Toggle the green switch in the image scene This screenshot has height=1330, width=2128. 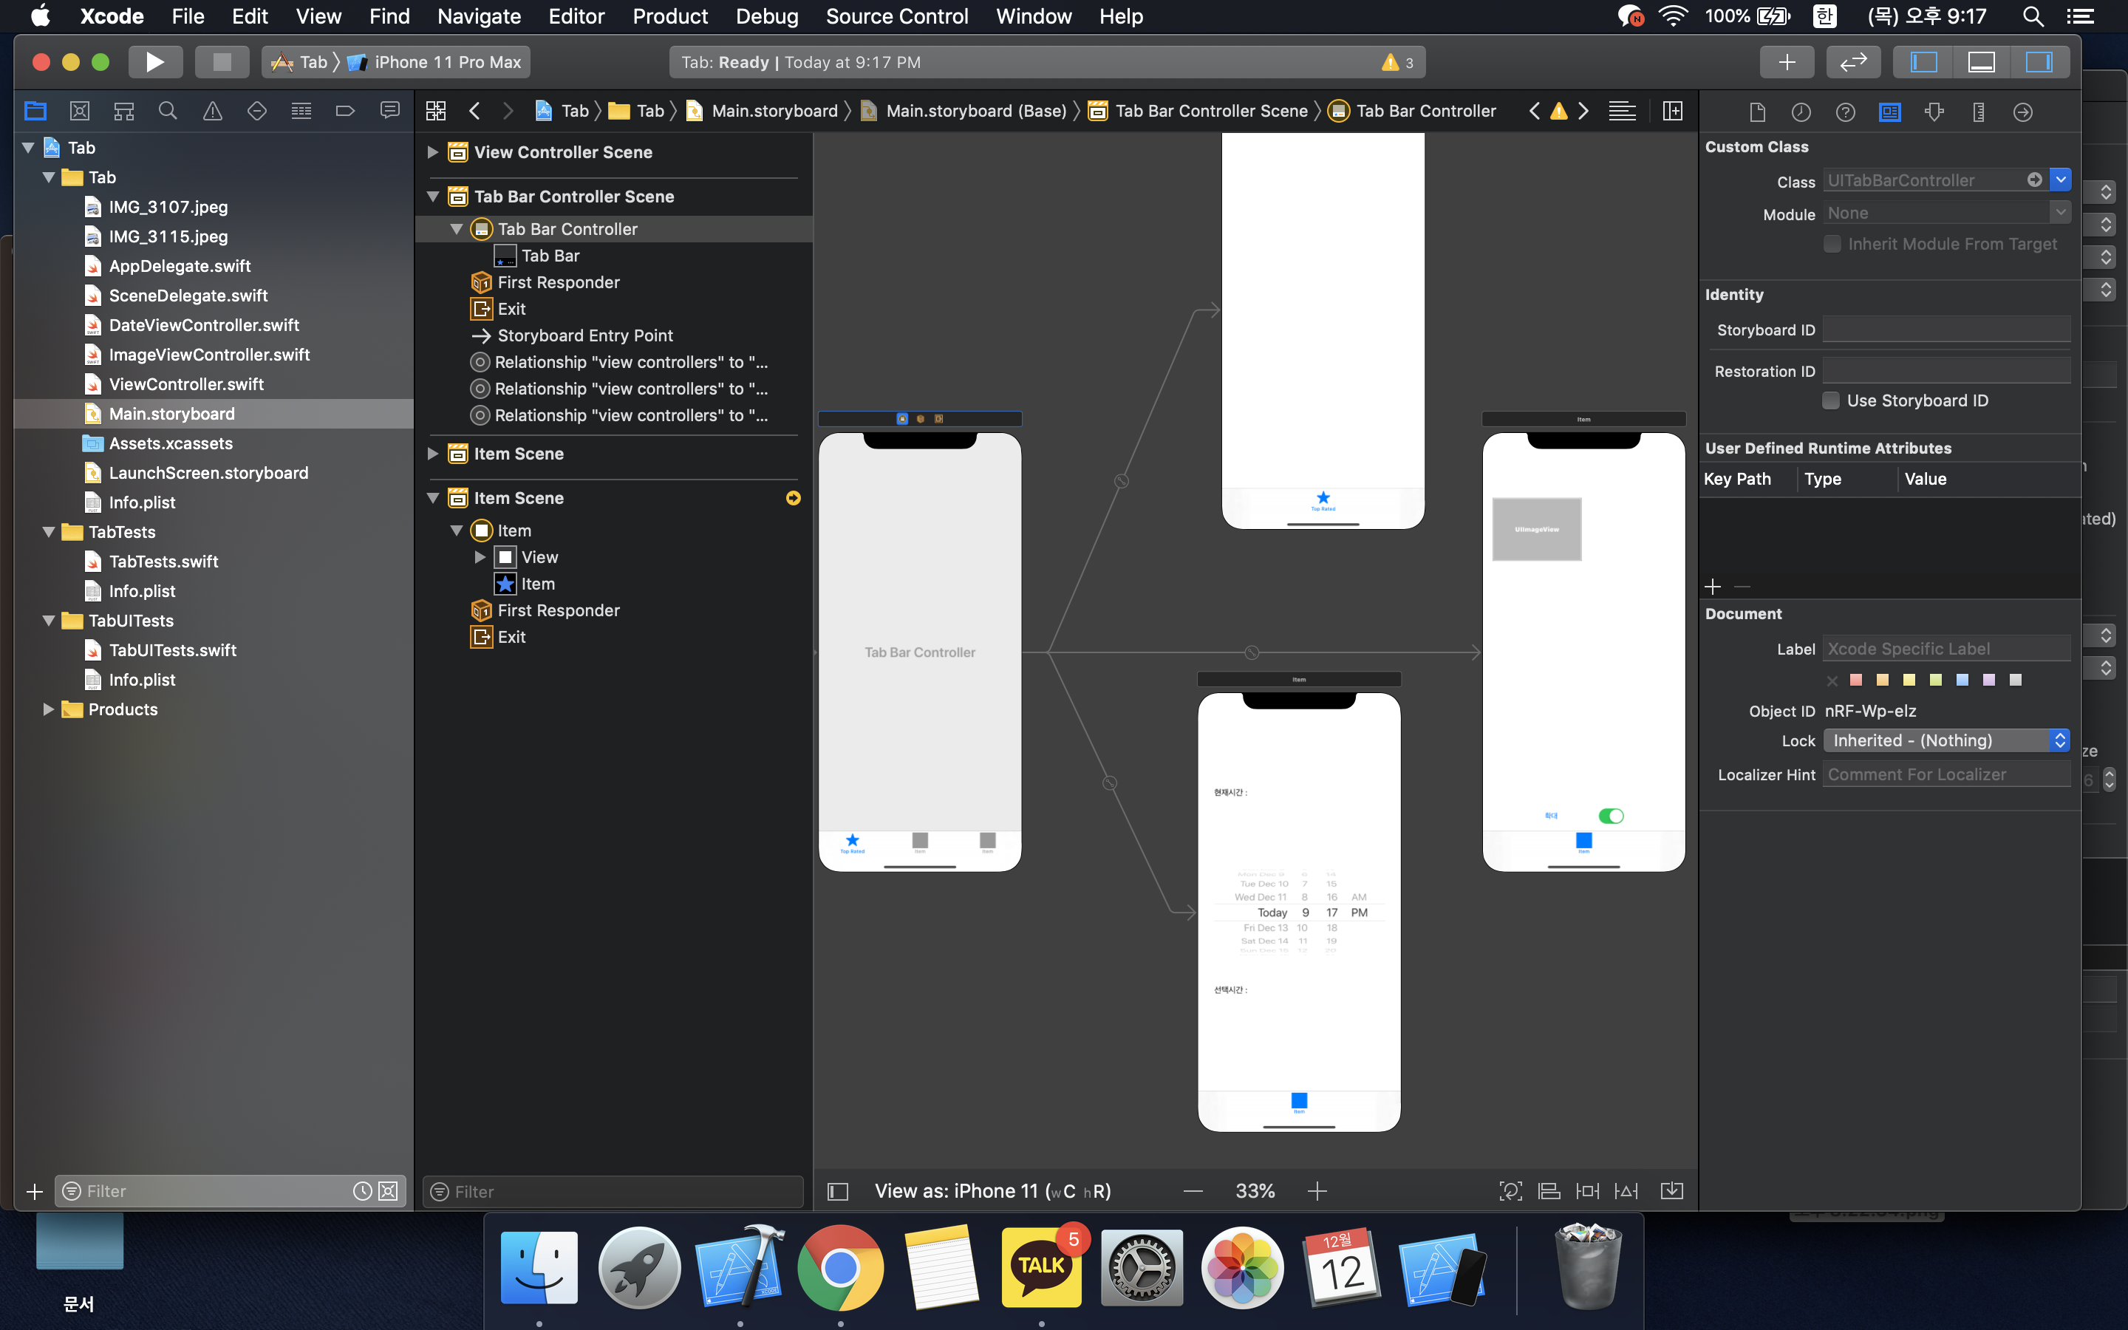tap(1611, 816)
